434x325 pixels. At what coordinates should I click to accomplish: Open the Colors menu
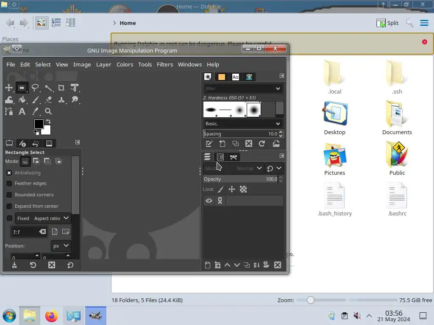click(125, 64)
